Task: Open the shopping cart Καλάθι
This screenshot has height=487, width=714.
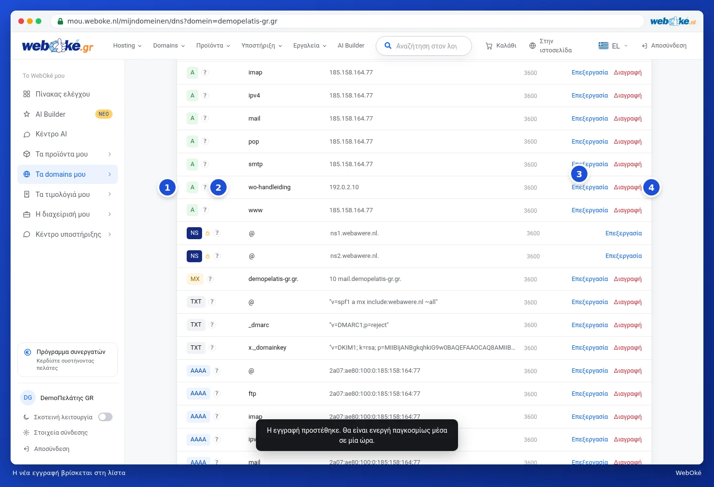Action: [501, 46]
